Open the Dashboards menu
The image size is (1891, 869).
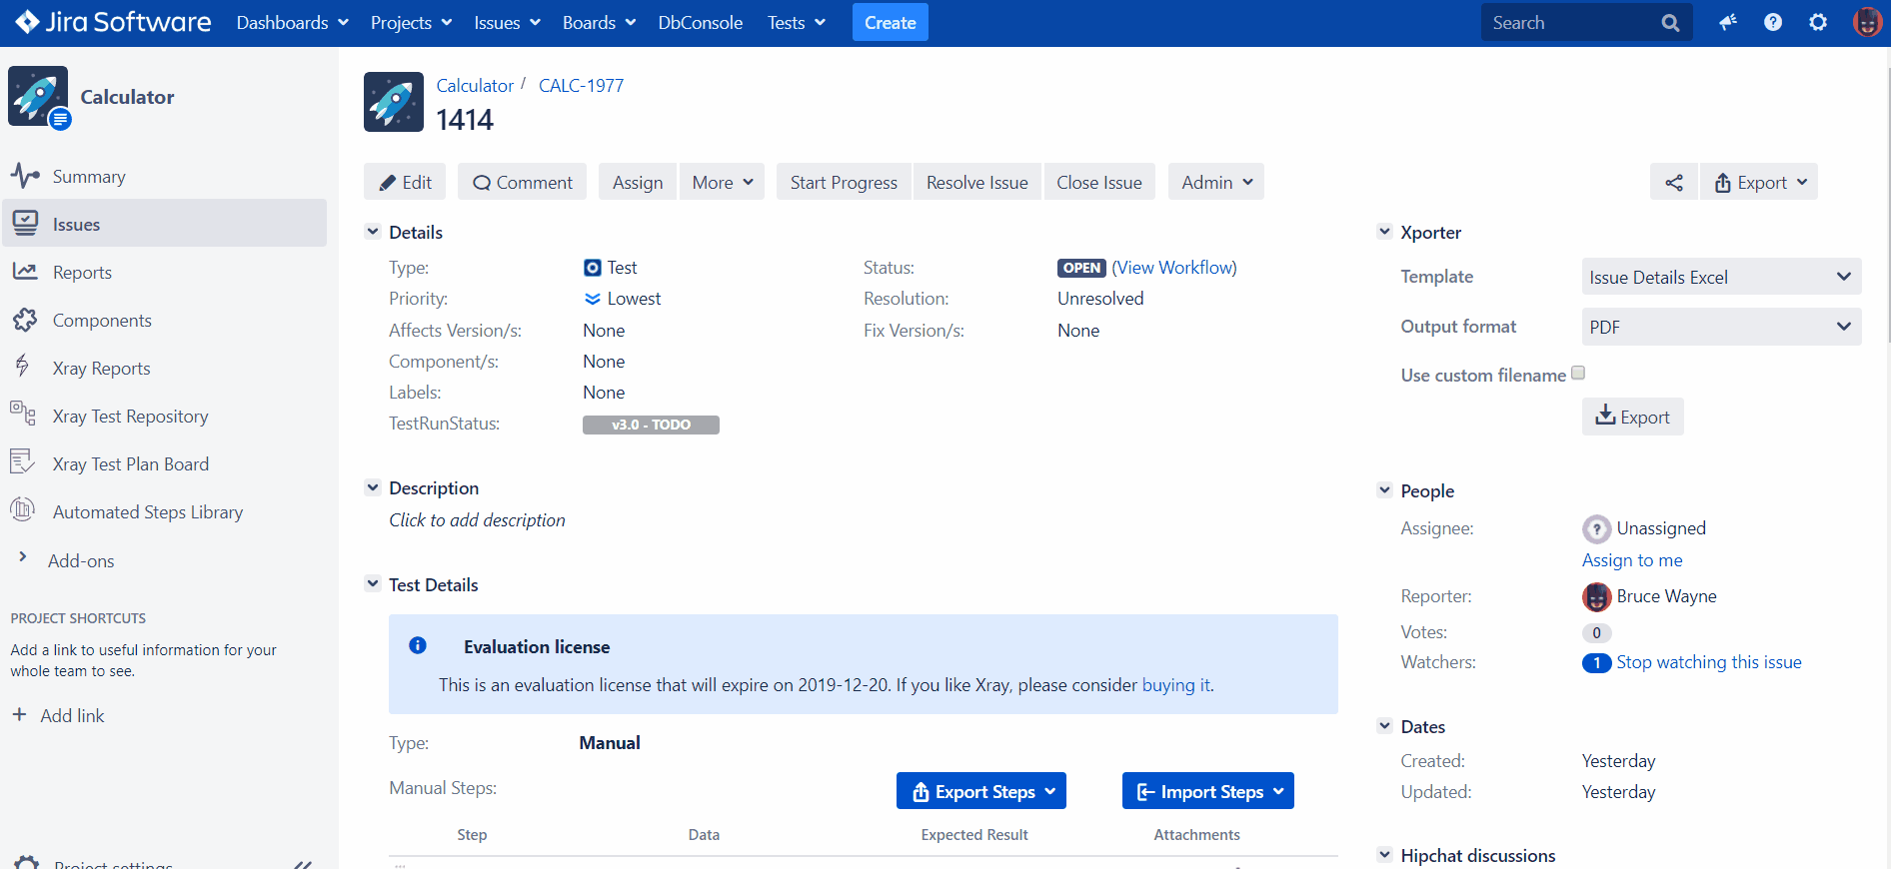(292, 23)
